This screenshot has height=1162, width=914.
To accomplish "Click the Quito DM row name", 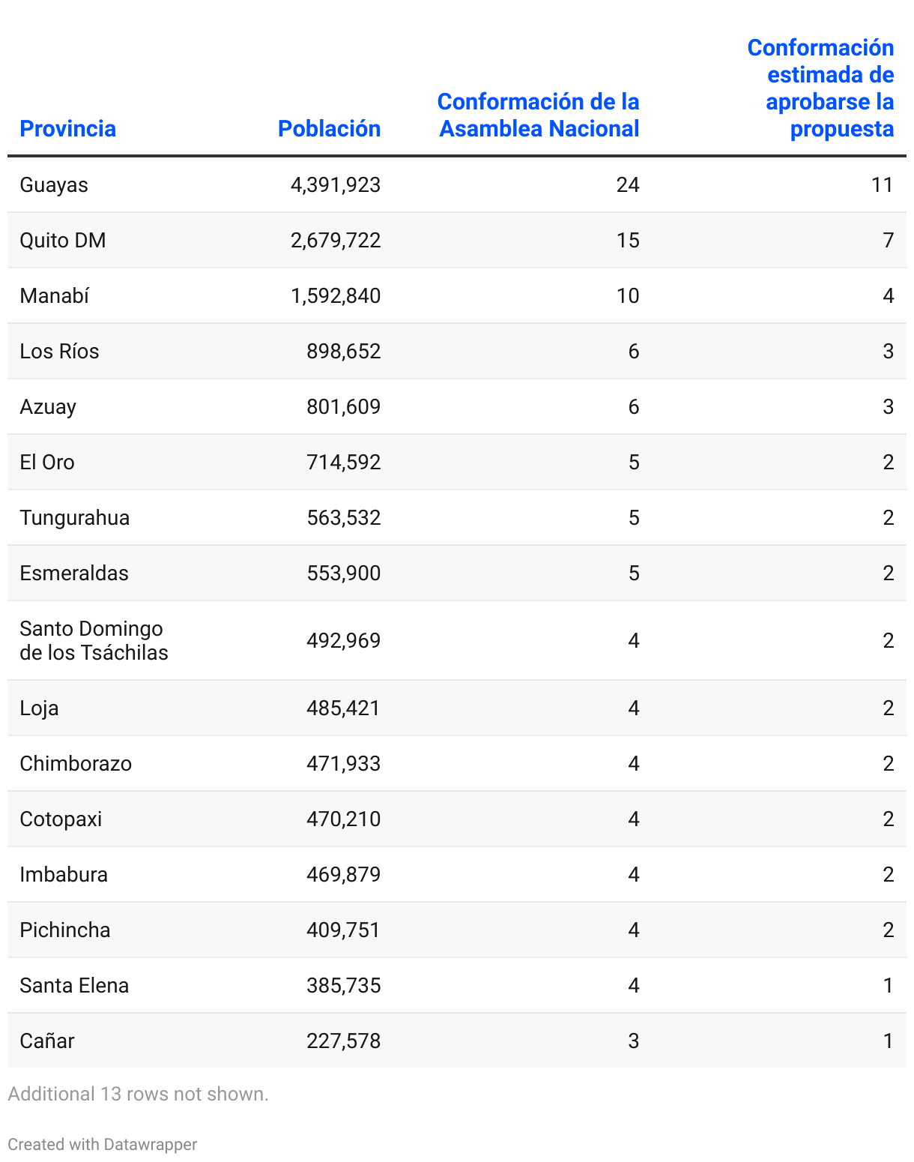I will (63, 241).
